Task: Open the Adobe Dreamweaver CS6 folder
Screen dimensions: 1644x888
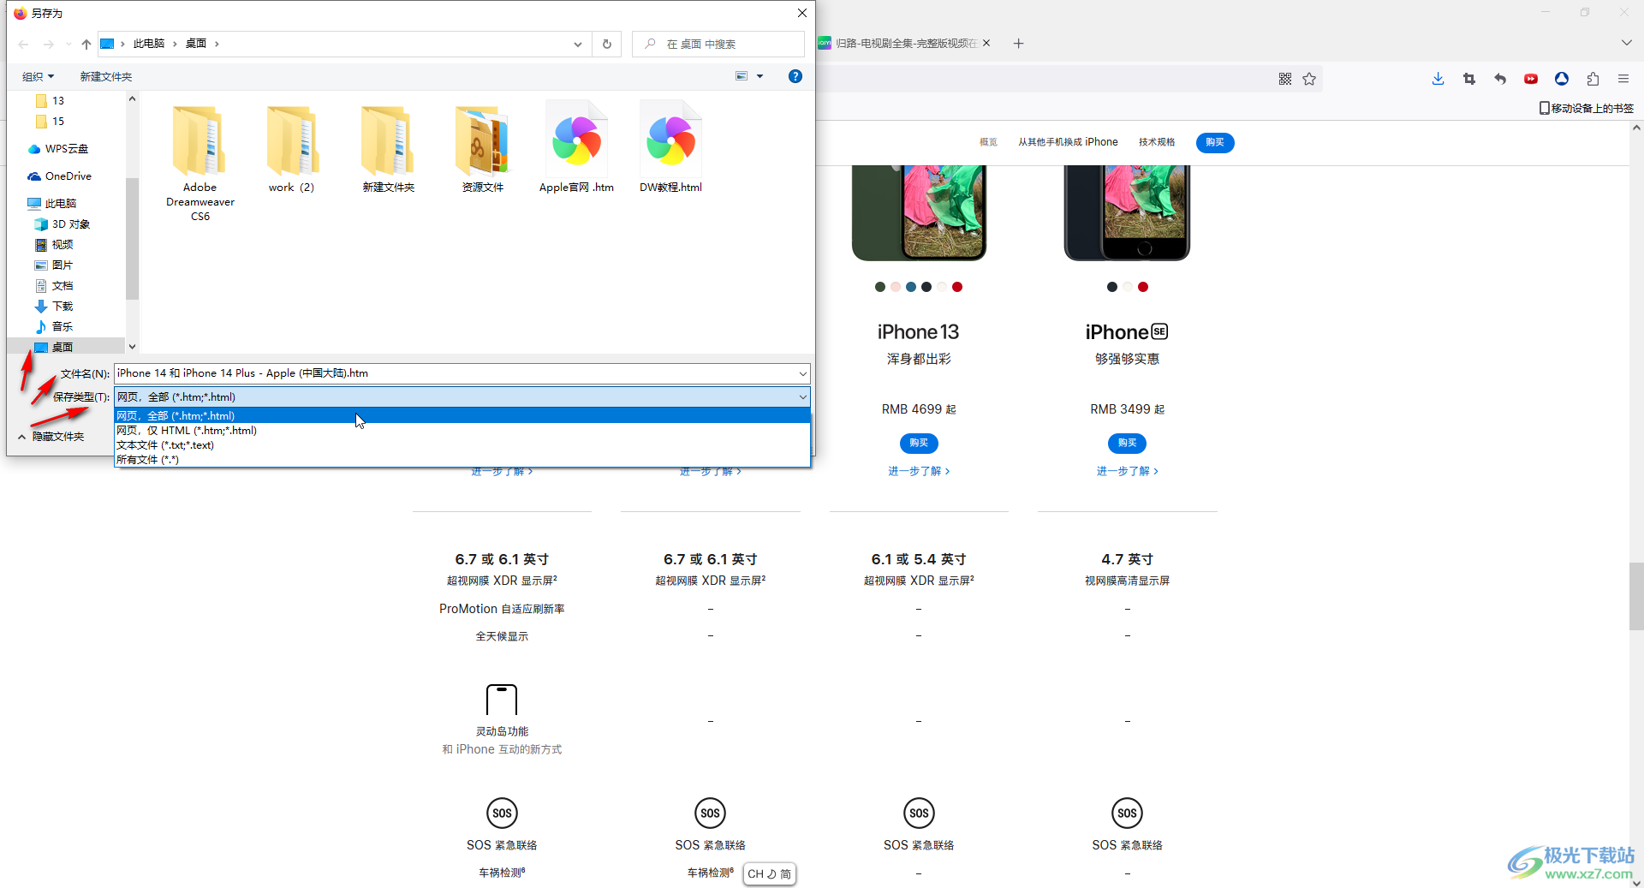Action: pos(200,163)
